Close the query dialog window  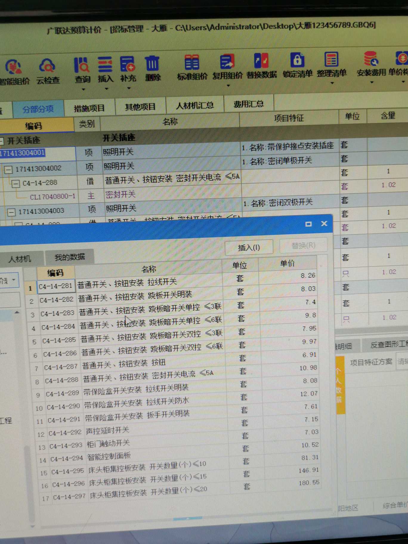324,223
